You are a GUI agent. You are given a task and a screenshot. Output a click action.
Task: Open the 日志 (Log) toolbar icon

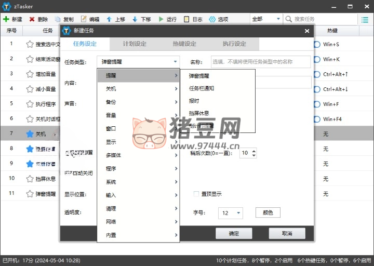[186, 19]
